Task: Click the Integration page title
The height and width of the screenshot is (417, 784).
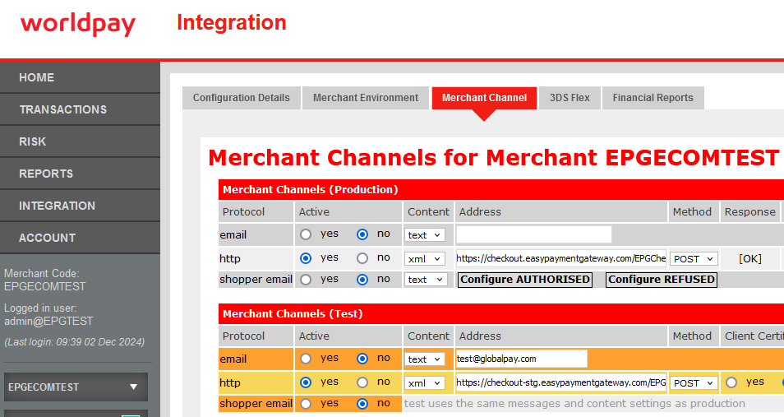Action: point(232,23)
